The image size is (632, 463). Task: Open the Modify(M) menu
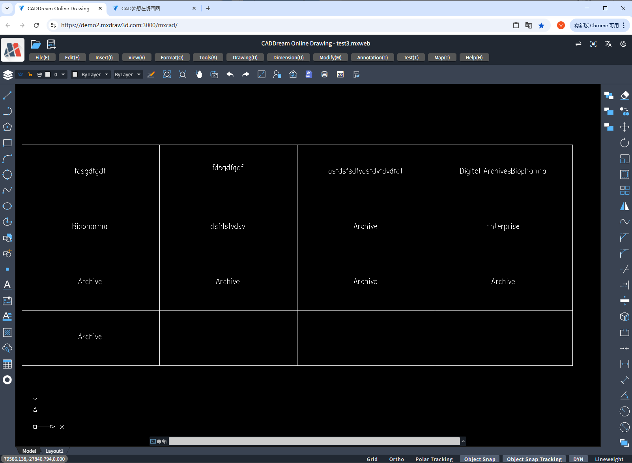click(330, 57)
